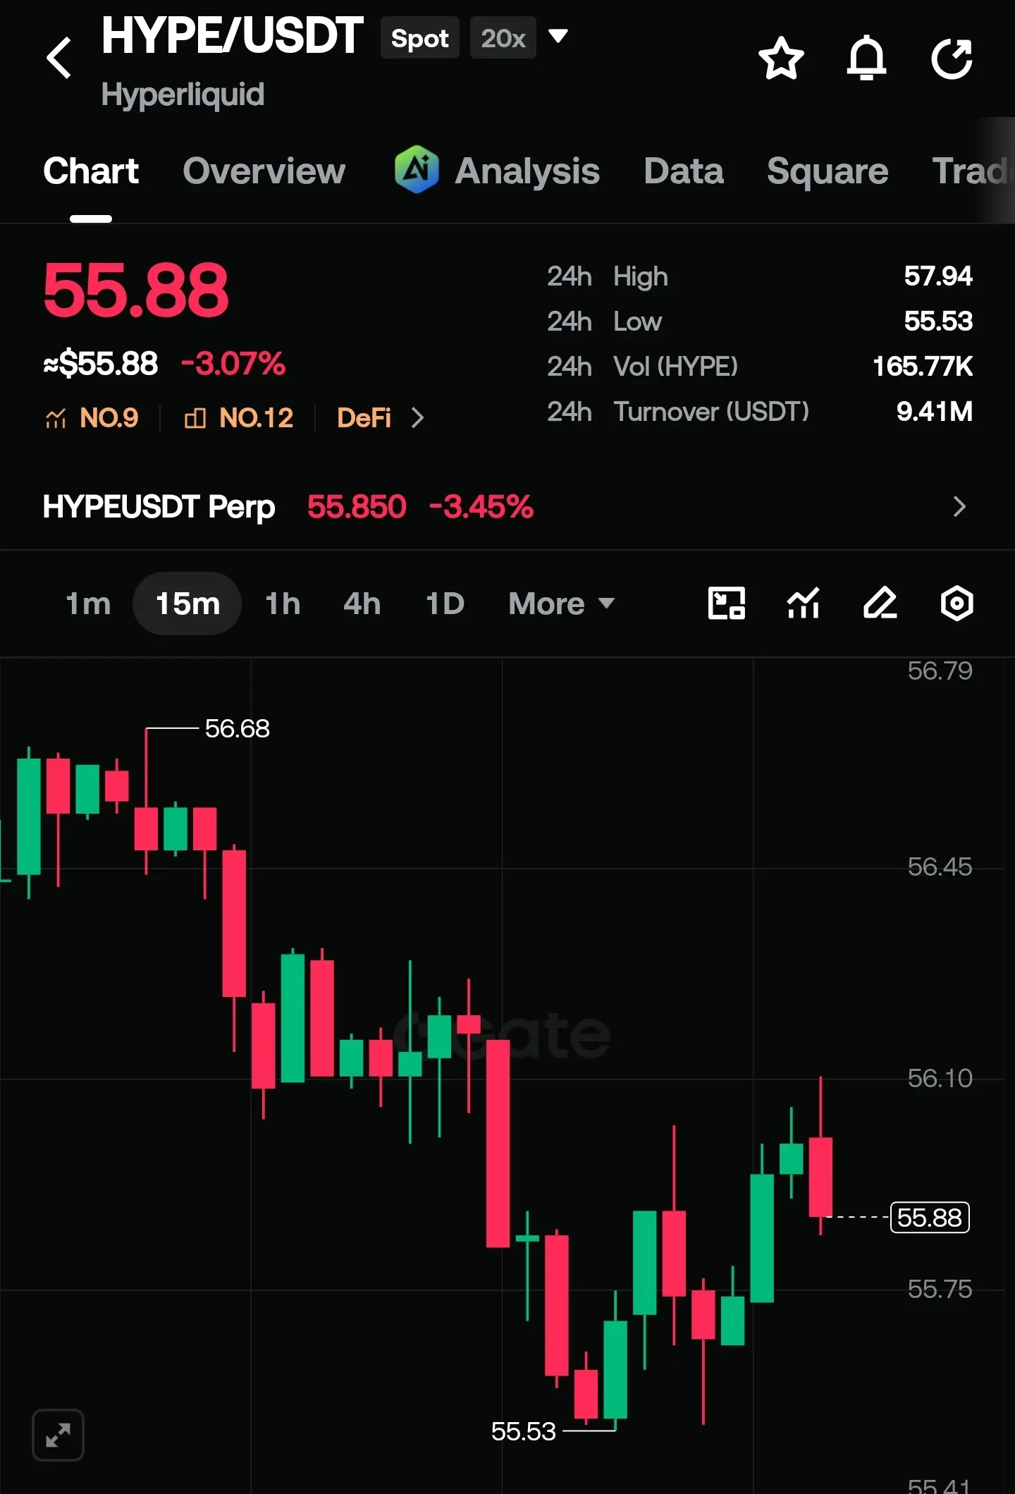Go back using the back arrow

pos(59,58)
